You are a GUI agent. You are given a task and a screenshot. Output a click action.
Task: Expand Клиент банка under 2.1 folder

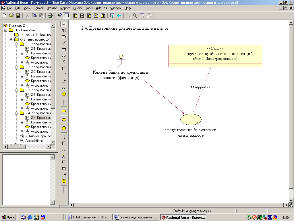pyautogui.click(x=22, y=53)
